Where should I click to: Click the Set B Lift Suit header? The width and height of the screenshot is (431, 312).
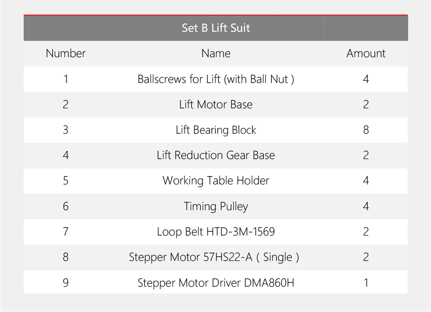(216, 28)
